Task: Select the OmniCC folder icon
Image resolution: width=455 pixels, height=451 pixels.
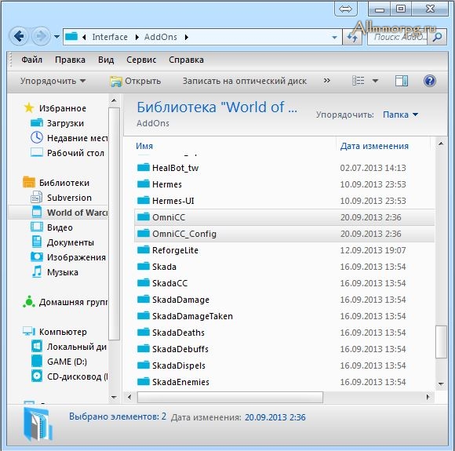Action: pos(144,216)
